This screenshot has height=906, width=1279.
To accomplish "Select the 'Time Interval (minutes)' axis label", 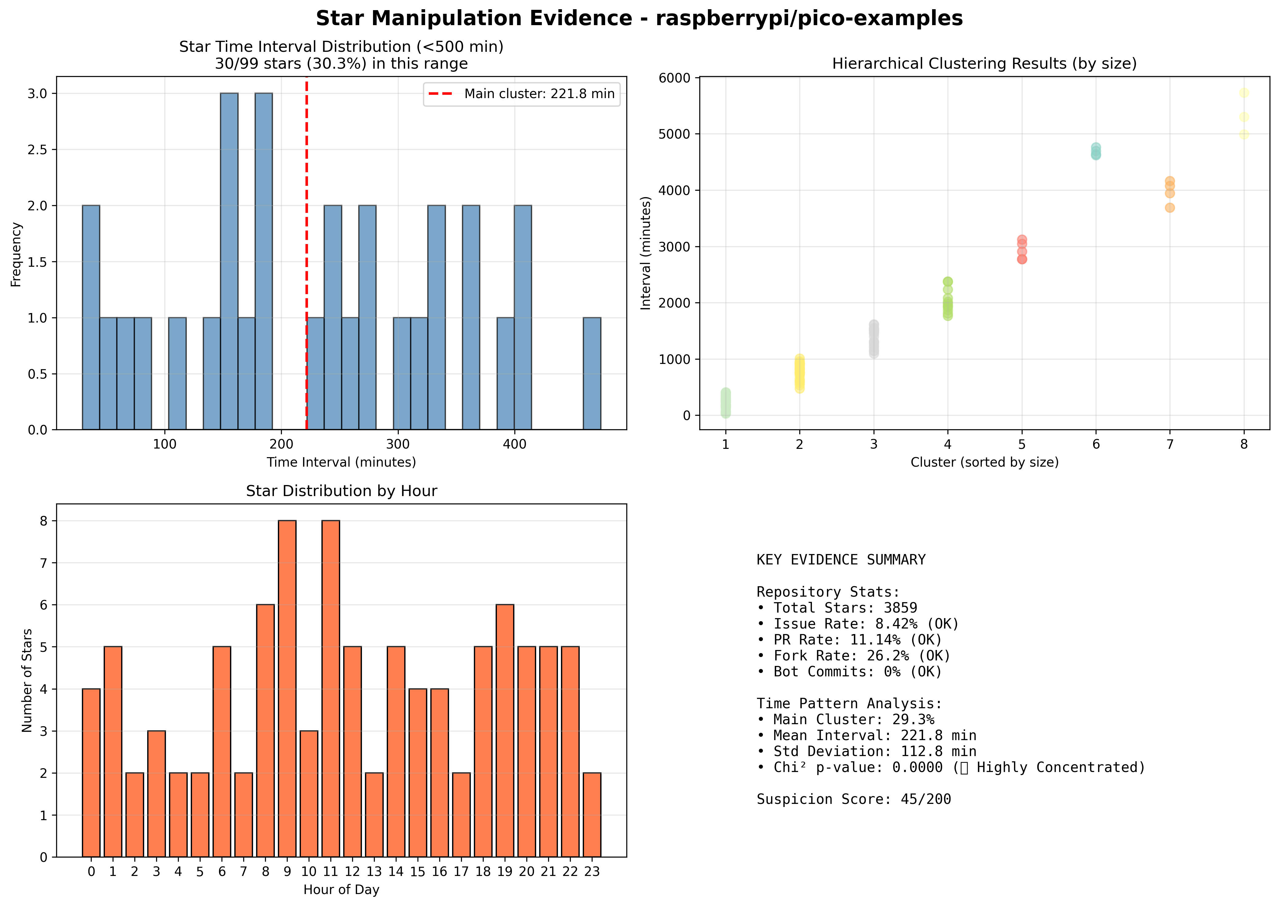I will tap(341, 462).
